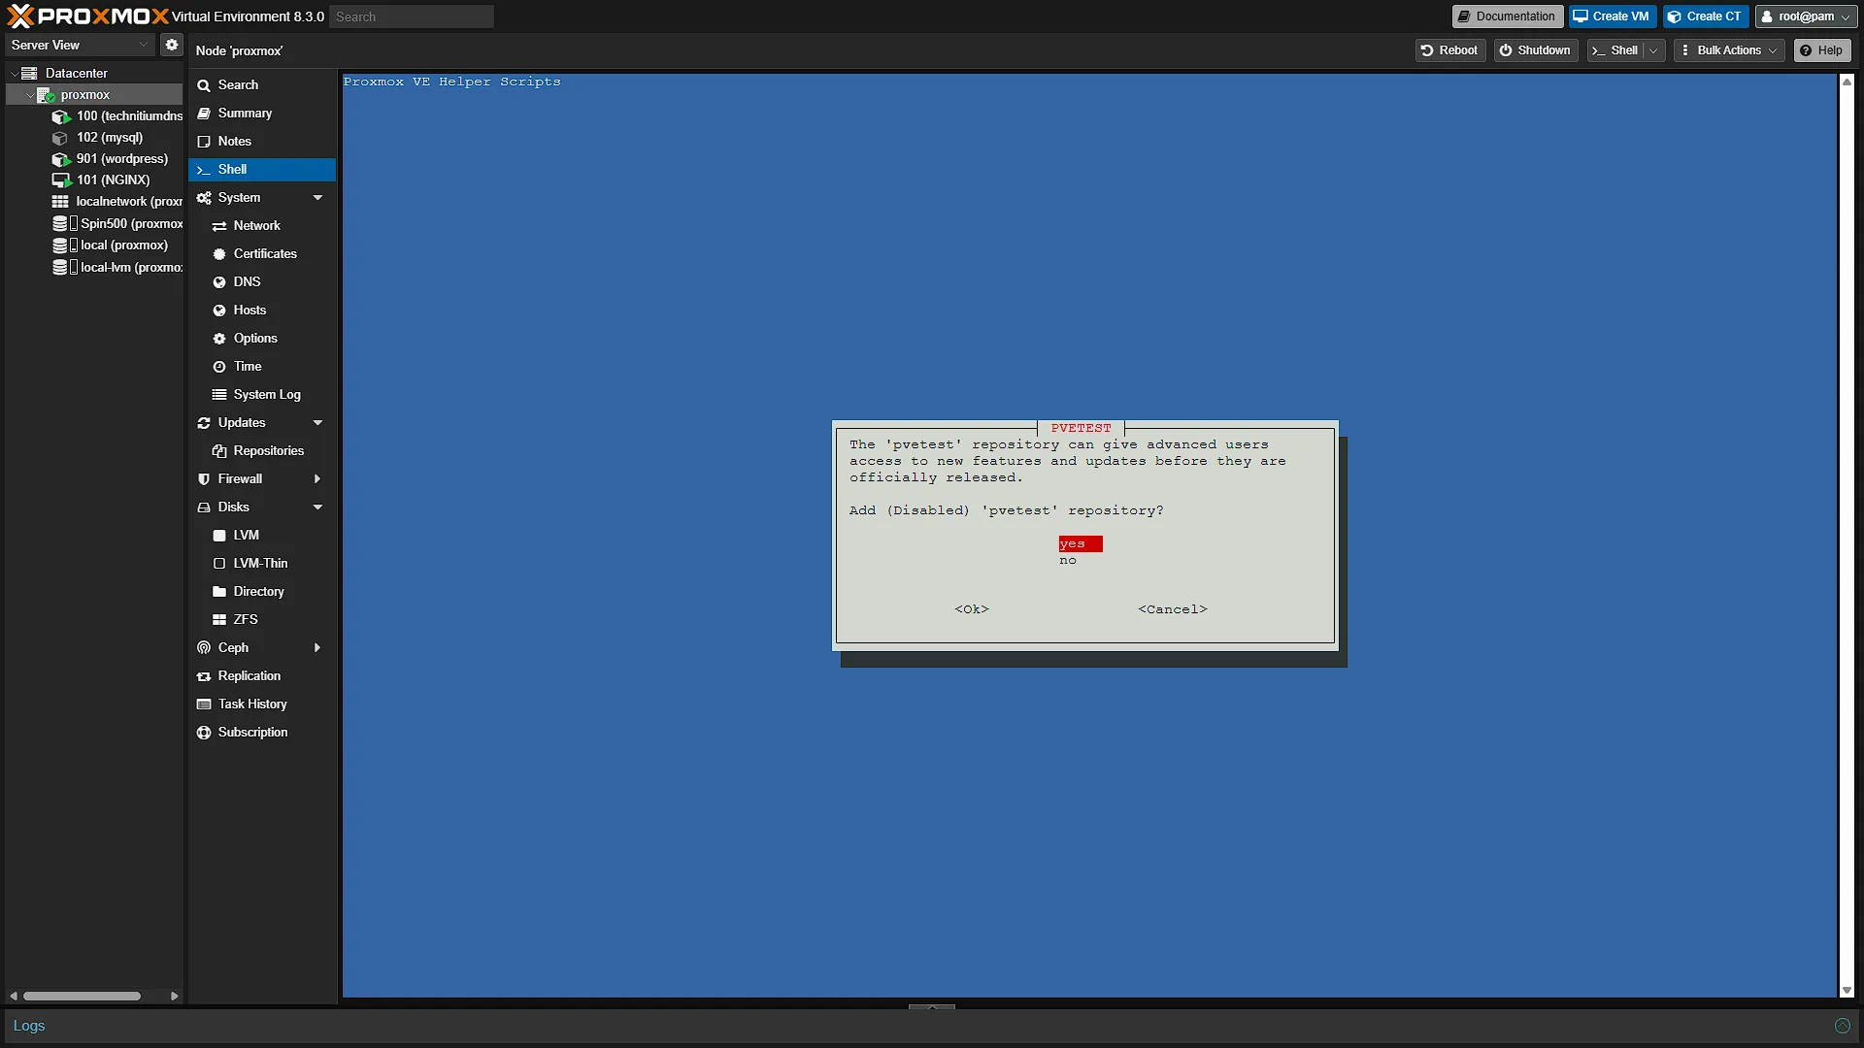Expand the Ceph submenu arrow

[x=317, y=648]
